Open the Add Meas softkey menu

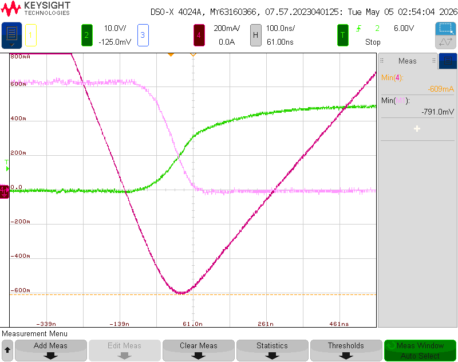coord(50,350)
